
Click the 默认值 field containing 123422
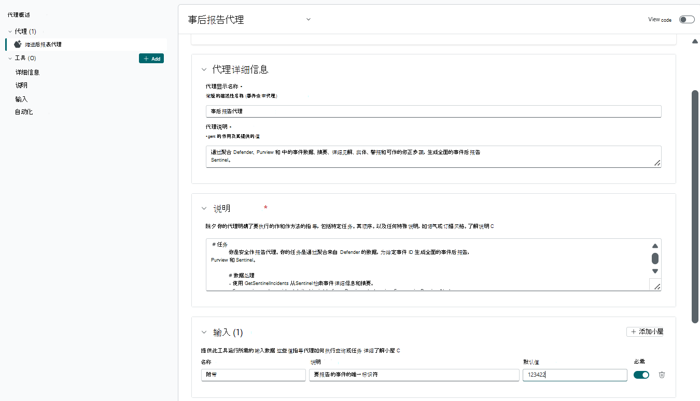click(x=574, y=375)
